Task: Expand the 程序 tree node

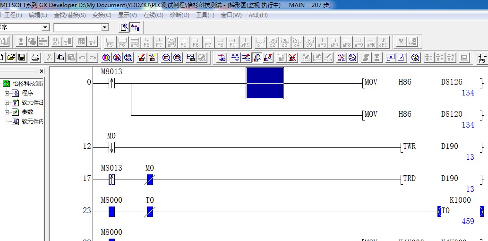Action: click(x=7, y=93)
